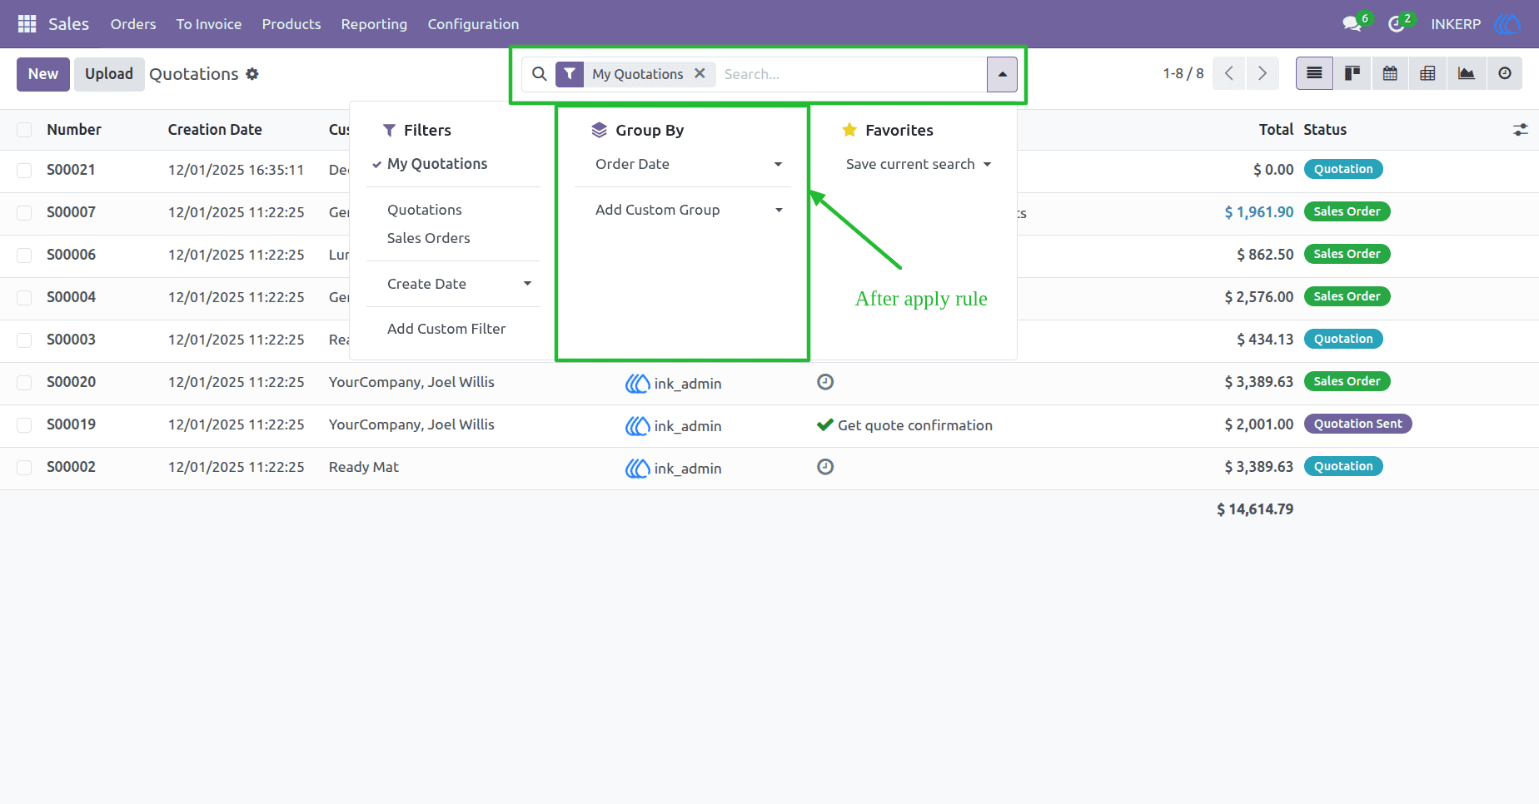Tick the checkbox for S00019
Image resolution: width=1539 pixels, height=804 pixels.
tap(24, 425)
